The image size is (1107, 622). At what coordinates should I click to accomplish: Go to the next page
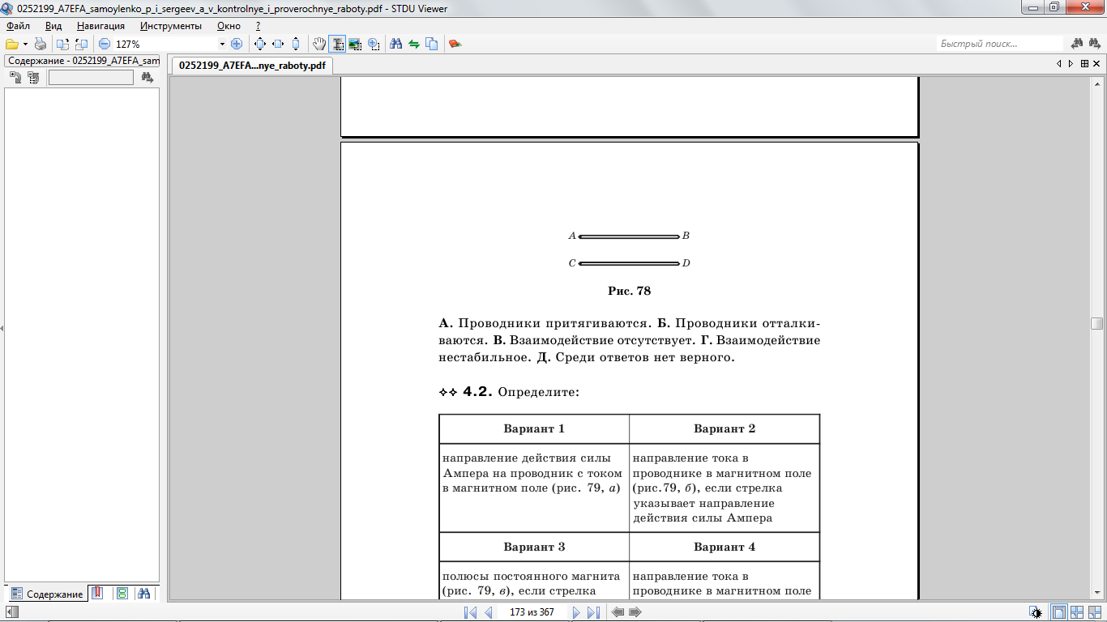576,612
